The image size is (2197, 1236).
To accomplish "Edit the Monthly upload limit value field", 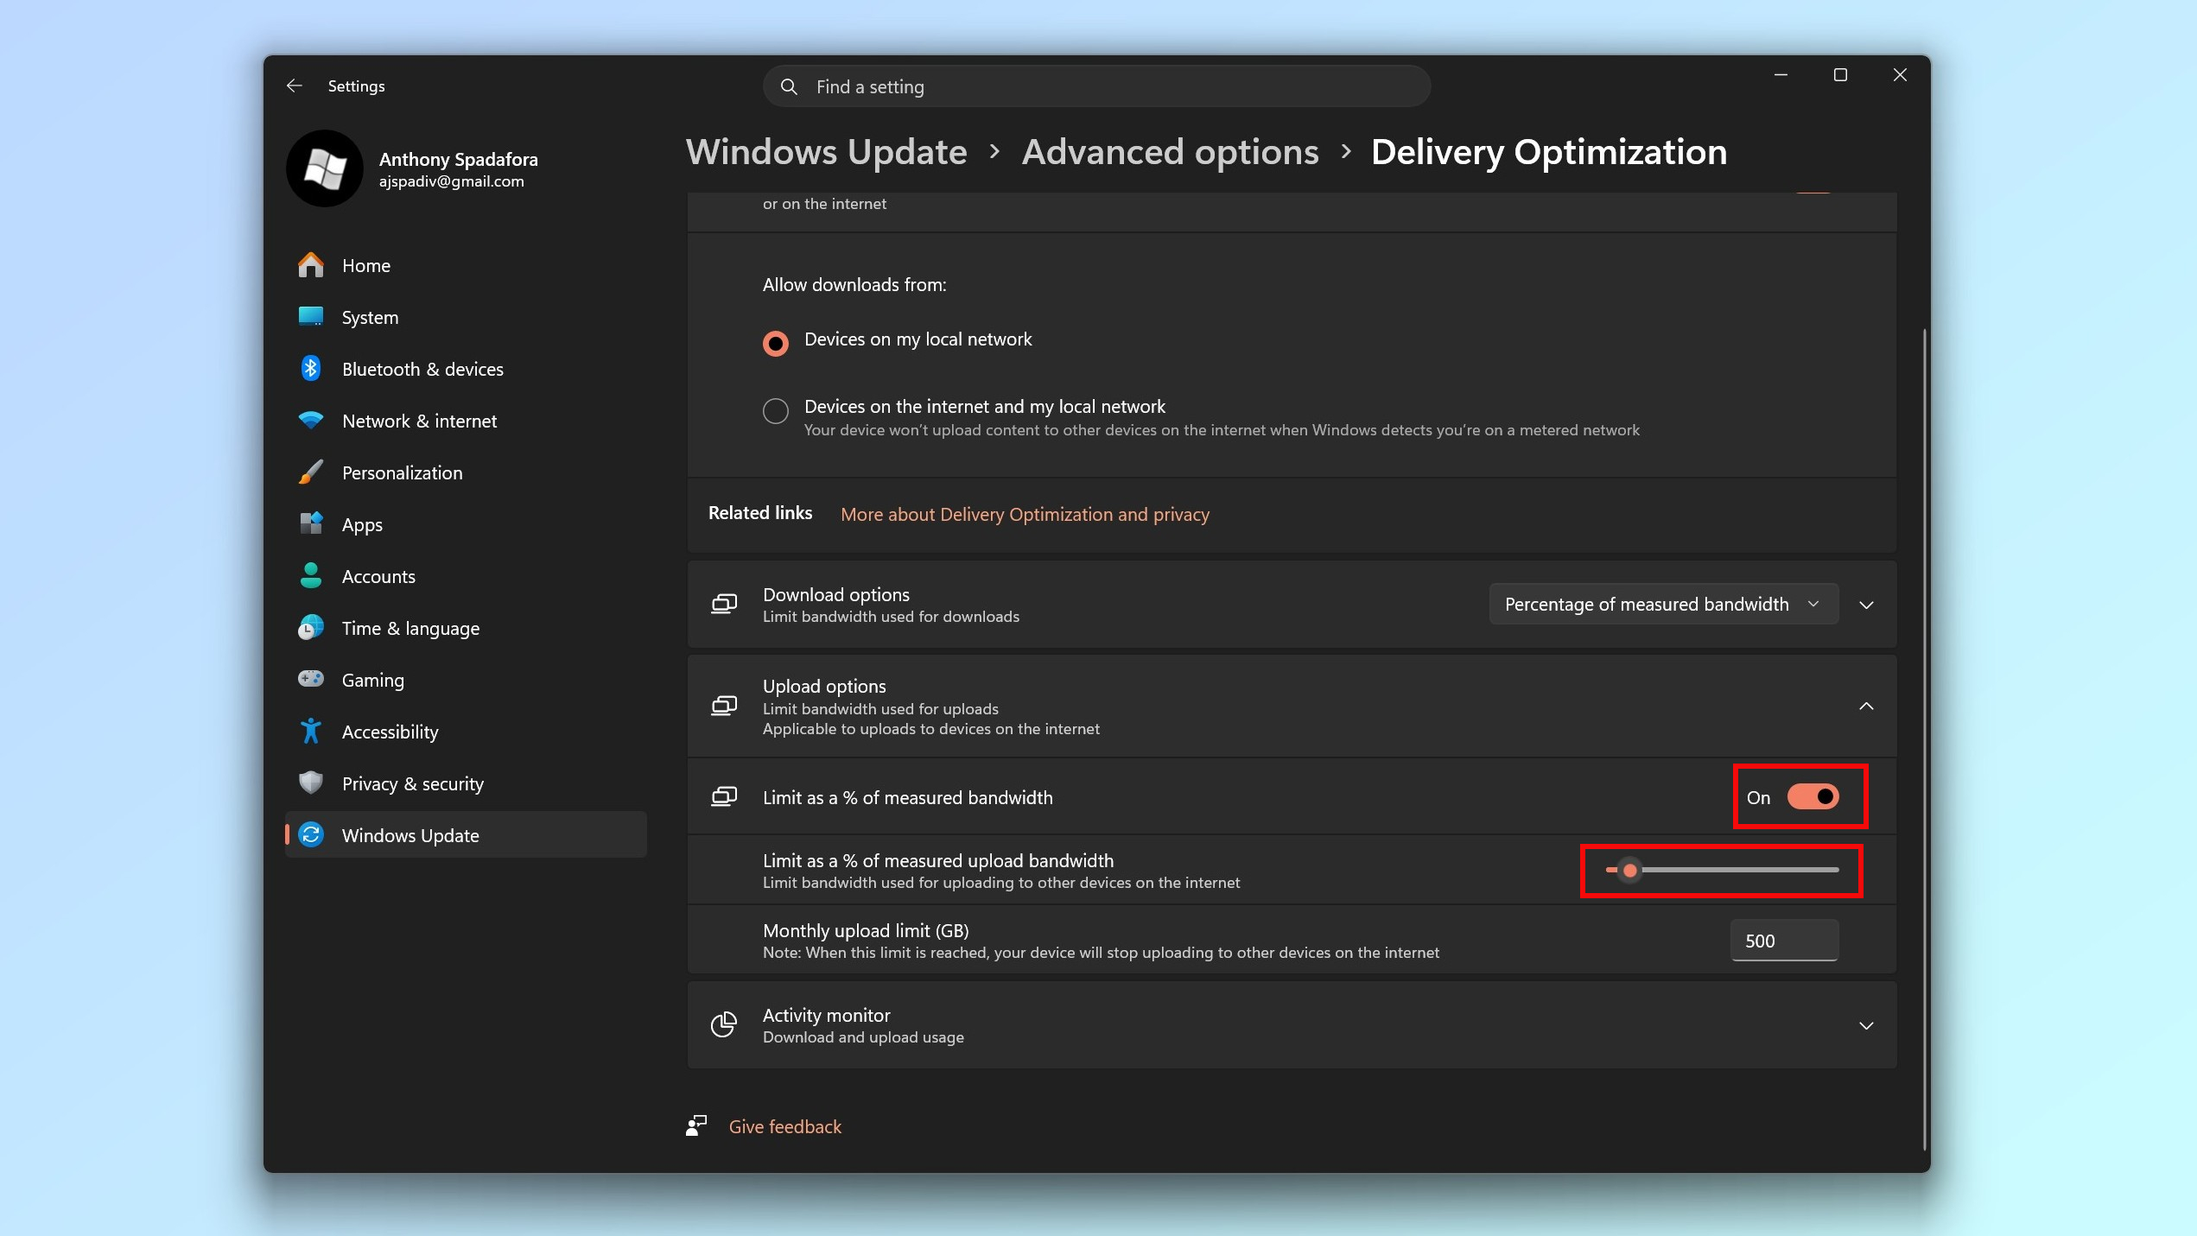I will point(1784,941).
